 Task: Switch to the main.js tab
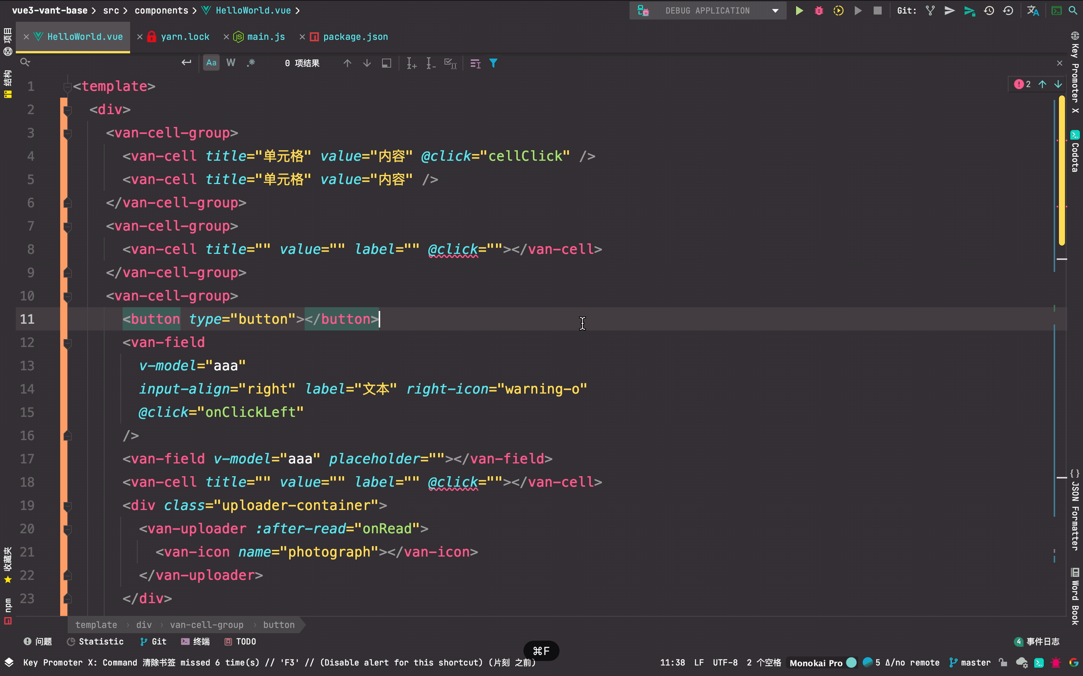pos(266,37)
